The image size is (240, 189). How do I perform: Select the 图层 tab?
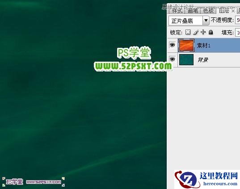(x=224, y=11)
